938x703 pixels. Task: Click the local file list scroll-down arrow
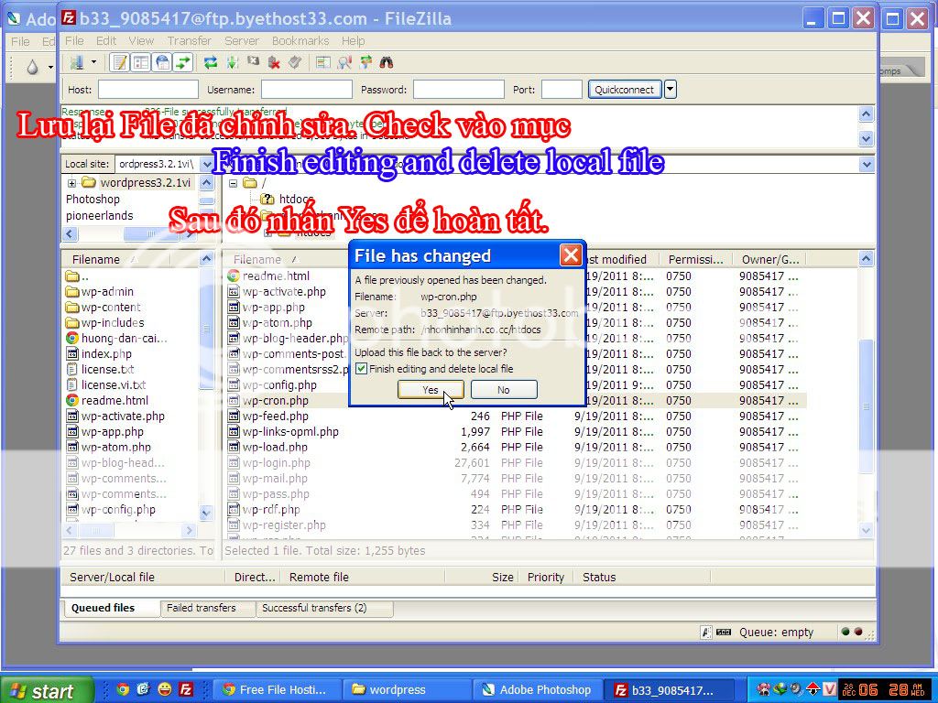[x=206, y=513]
